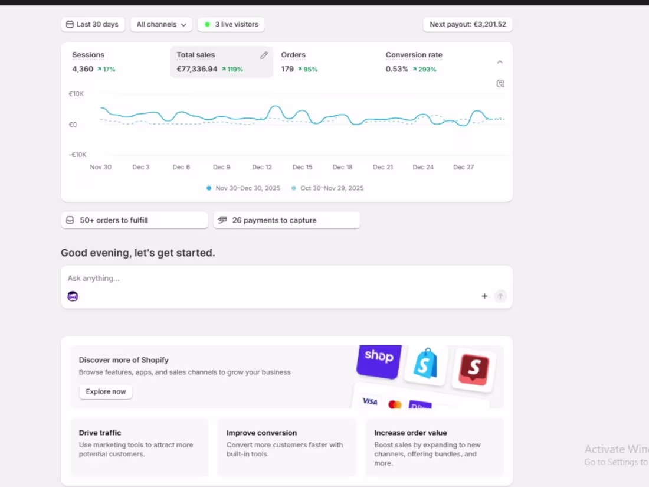The width and height of the screenshot is (649, 487).
Task: Click the chevron arrow in All channels
Action: click(183, 25)
